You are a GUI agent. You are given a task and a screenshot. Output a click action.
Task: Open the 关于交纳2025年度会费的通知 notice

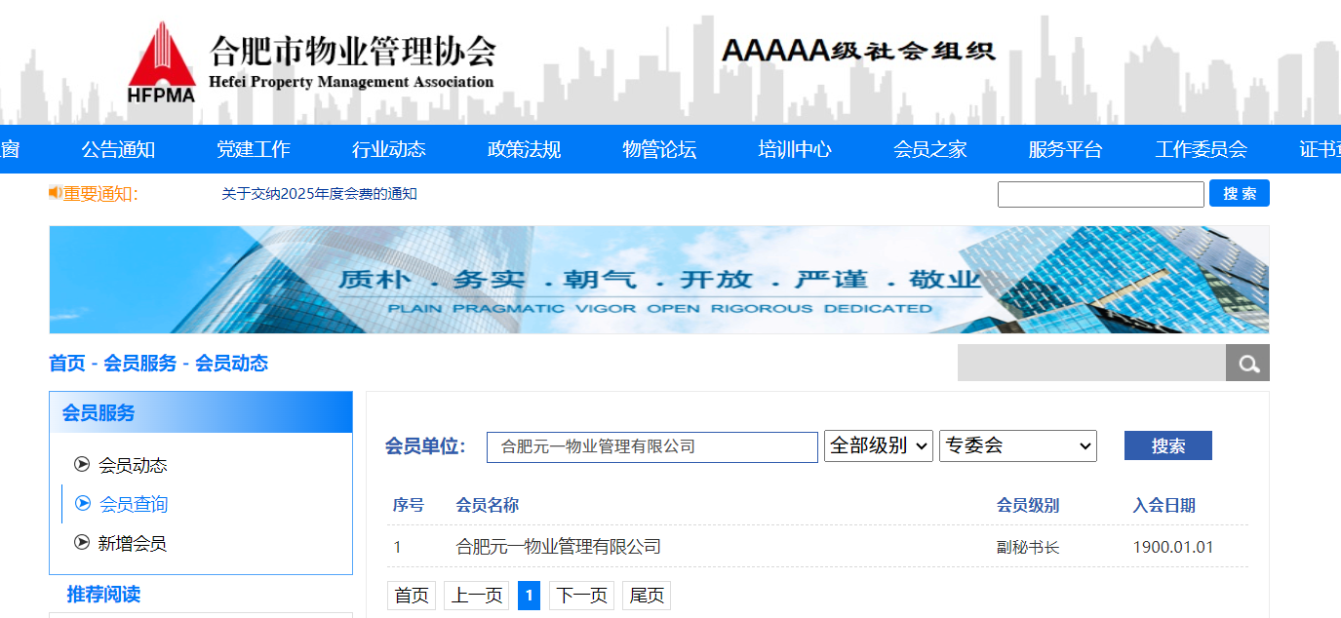320,194
